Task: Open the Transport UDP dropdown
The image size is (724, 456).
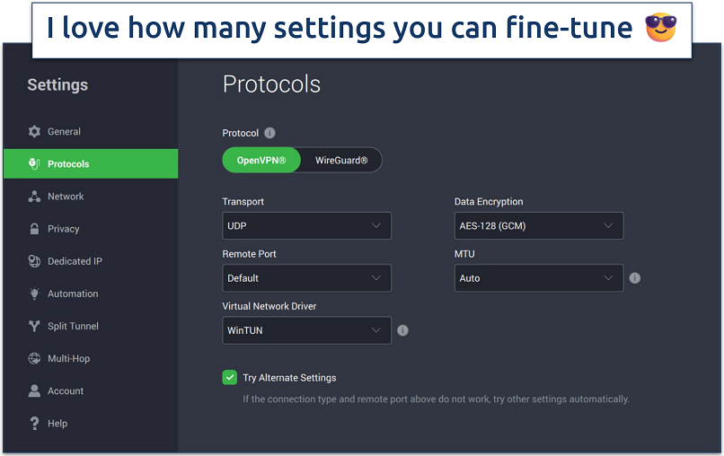Action: tap(306, 226)
